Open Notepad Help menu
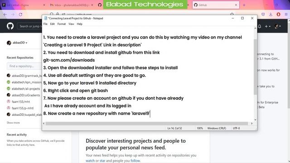Screen dimensions: 290x163 click(x=80, y=24)
